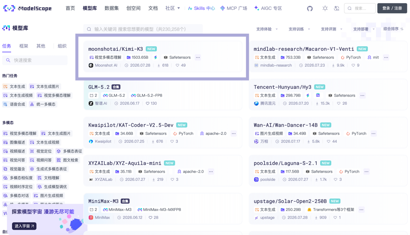Screen dimensions: 410x235
Task: Open the 首页 menu item
Action: (x=70, y=8)
